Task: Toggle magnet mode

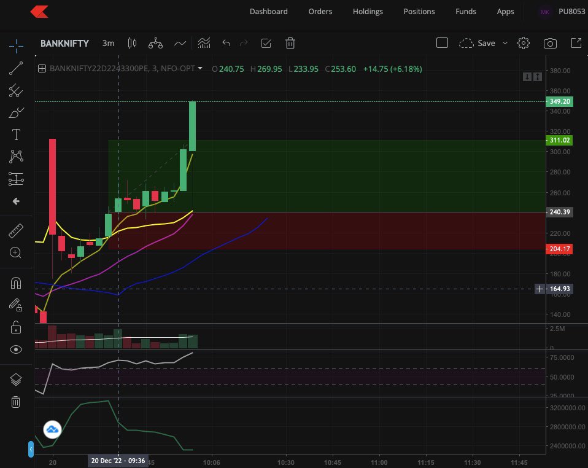Action: coord(16,283)
